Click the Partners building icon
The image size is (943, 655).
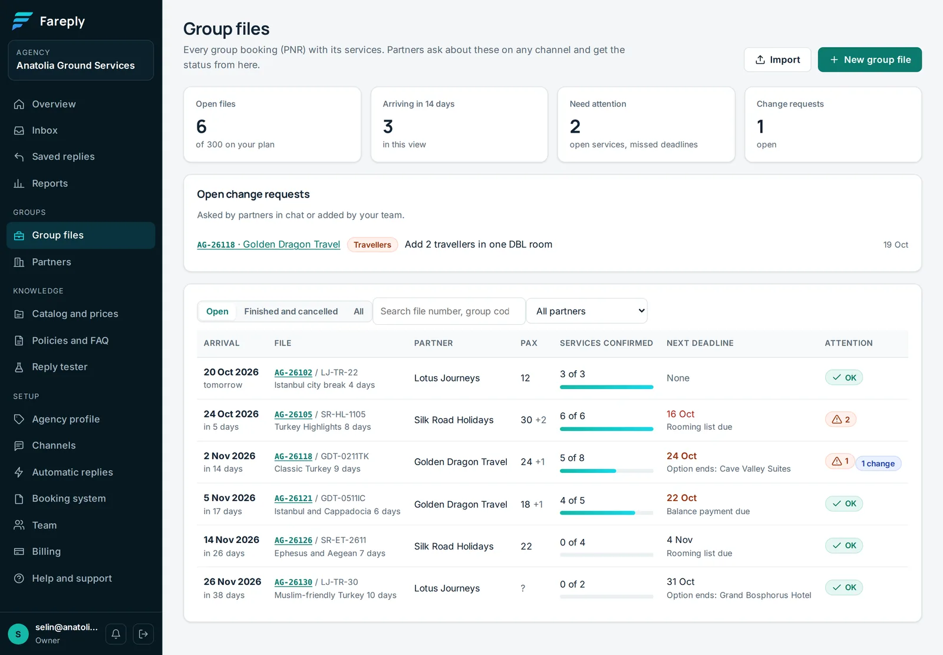coord(19,262)
